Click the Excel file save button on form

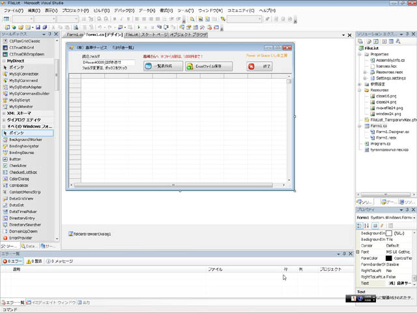[208, 66]
